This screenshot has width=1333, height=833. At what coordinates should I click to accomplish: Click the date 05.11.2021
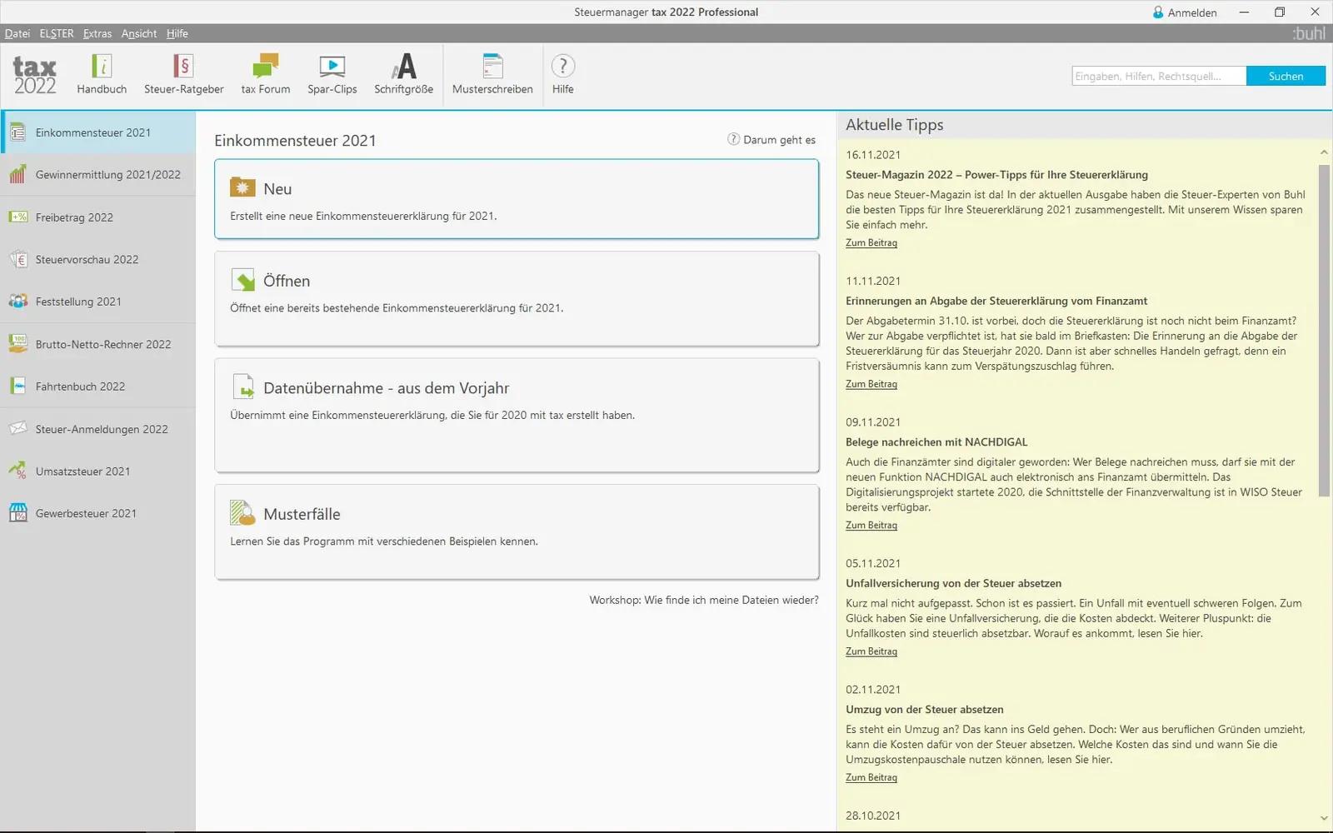873,564
